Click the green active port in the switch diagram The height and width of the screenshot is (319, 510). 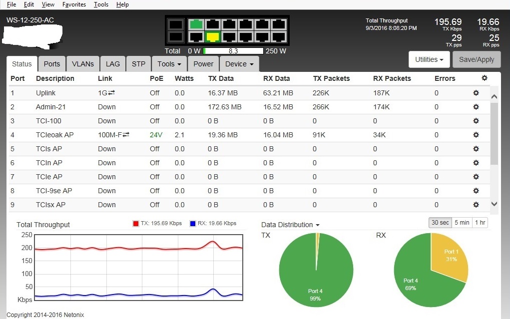pos(197,24)
